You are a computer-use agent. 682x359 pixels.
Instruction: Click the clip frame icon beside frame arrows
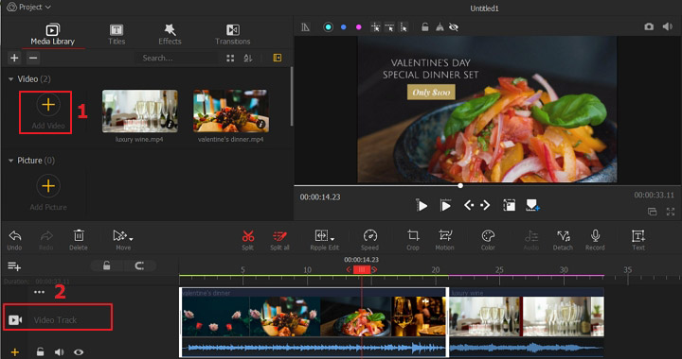tap(510, 205)
